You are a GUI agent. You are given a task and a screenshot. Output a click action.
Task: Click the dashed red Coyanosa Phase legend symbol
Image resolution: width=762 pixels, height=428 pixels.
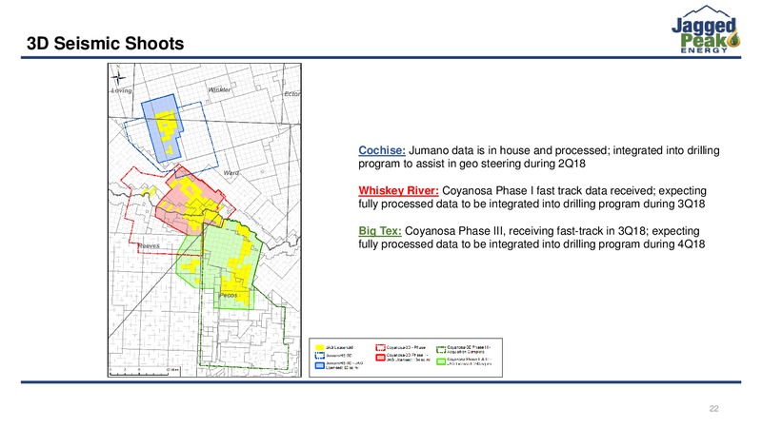(380, 347)
